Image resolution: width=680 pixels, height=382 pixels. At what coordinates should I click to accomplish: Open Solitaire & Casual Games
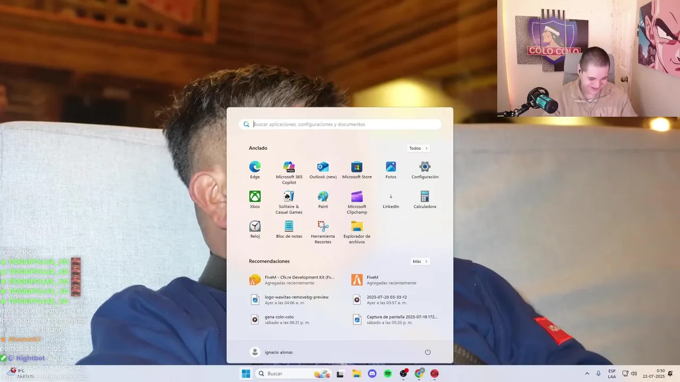point(289,202)
